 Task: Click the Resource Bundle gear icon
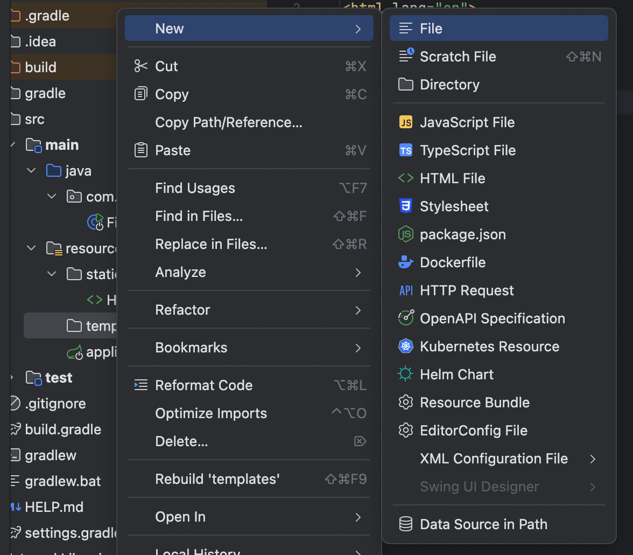(406, 403)
